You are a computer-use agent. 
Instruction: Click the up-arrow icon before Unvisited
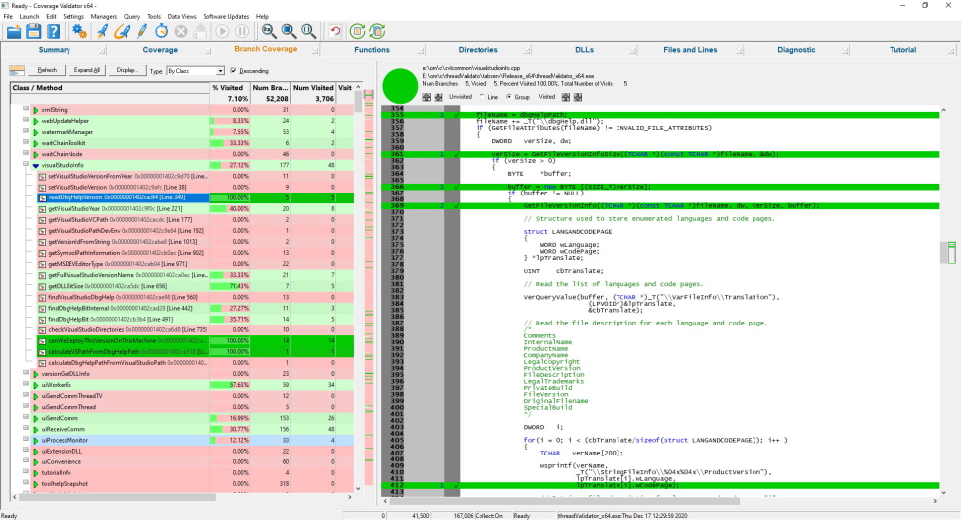[427, 97]
